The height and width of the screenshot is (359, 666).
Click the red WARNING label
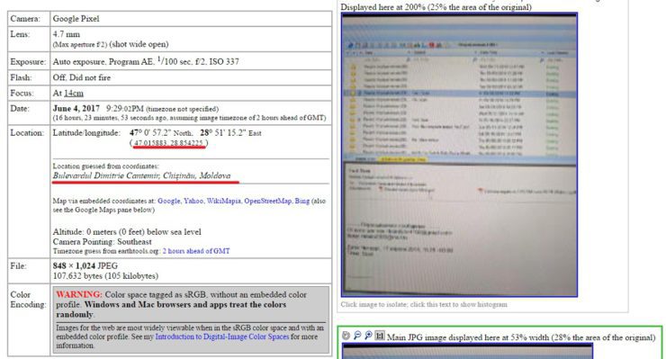79,294
